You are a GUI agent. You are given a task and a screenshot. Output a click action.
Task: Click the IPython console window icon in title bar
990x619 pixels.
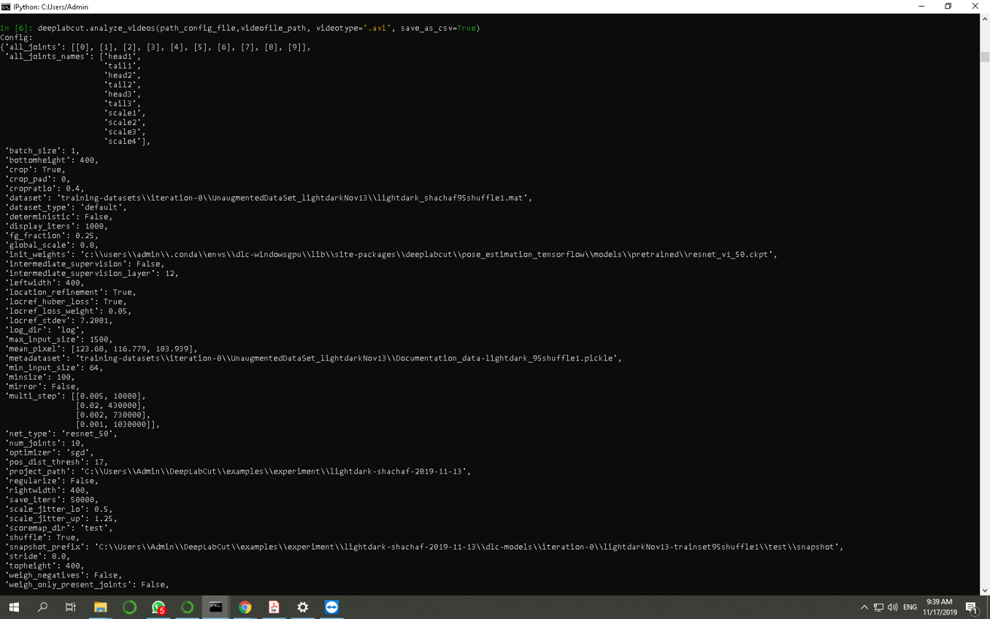[x=6, y=7]
